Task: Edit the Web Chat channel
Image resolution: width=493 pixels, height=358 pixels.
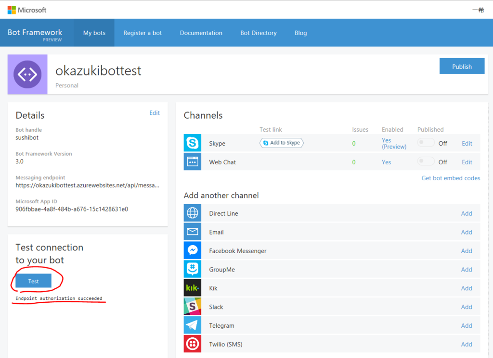Action: pyautogui.click(x=467, y=162)
